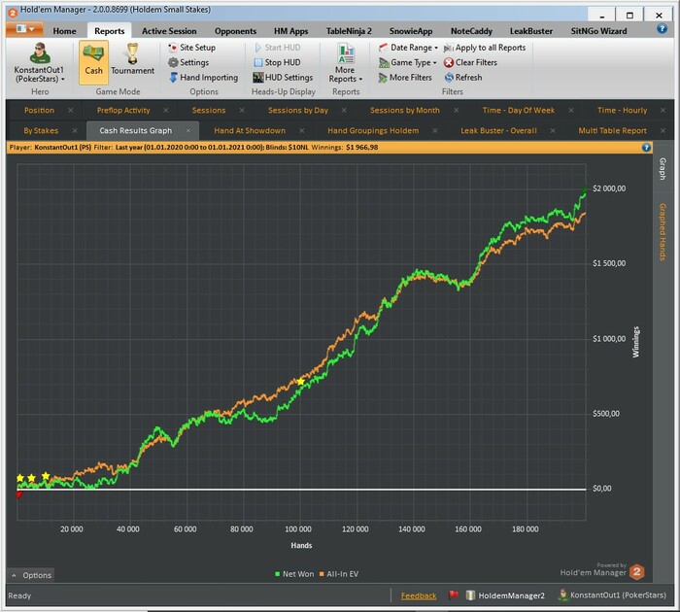Click the green end marker at graph top

584,190
